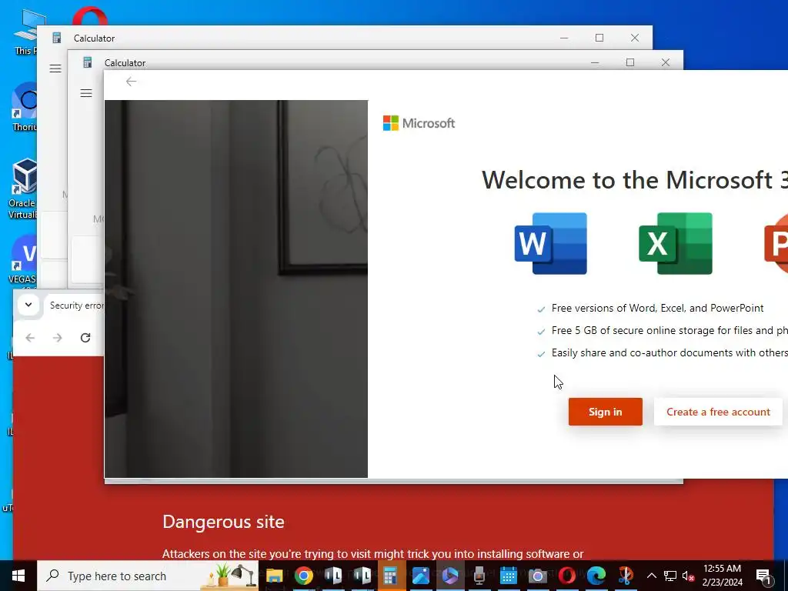Open Voice Recorder from the taskbar

[x=479, y=576]
